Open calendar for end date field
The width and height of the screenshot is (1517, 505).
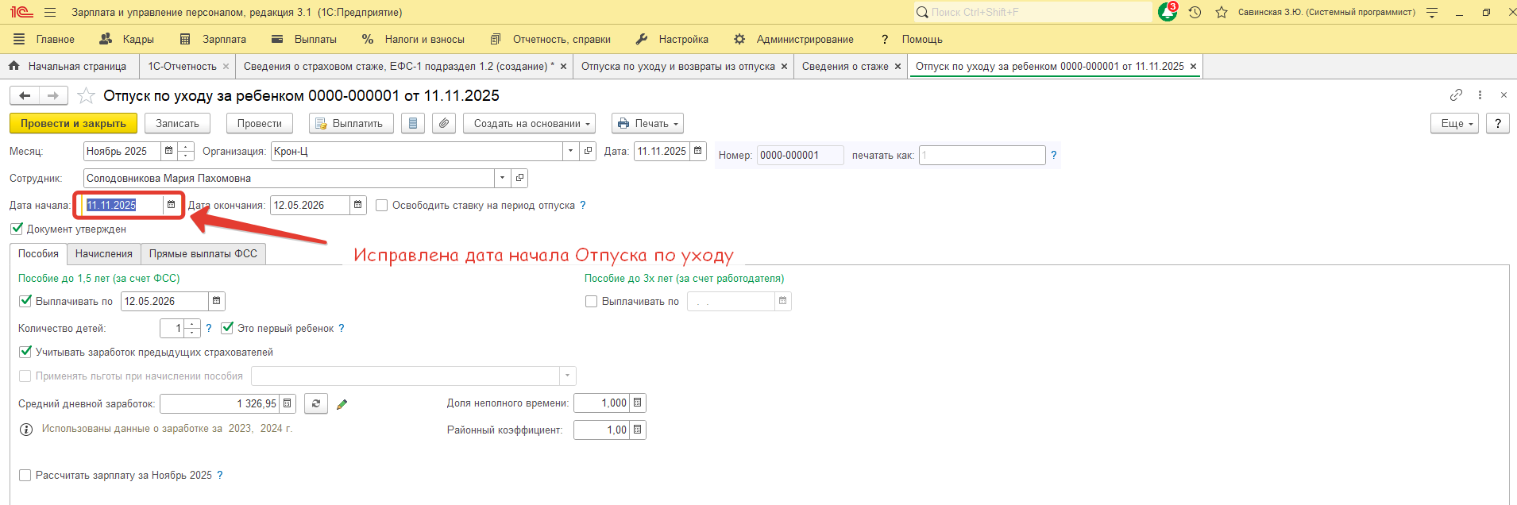click(x=358, y=205)
